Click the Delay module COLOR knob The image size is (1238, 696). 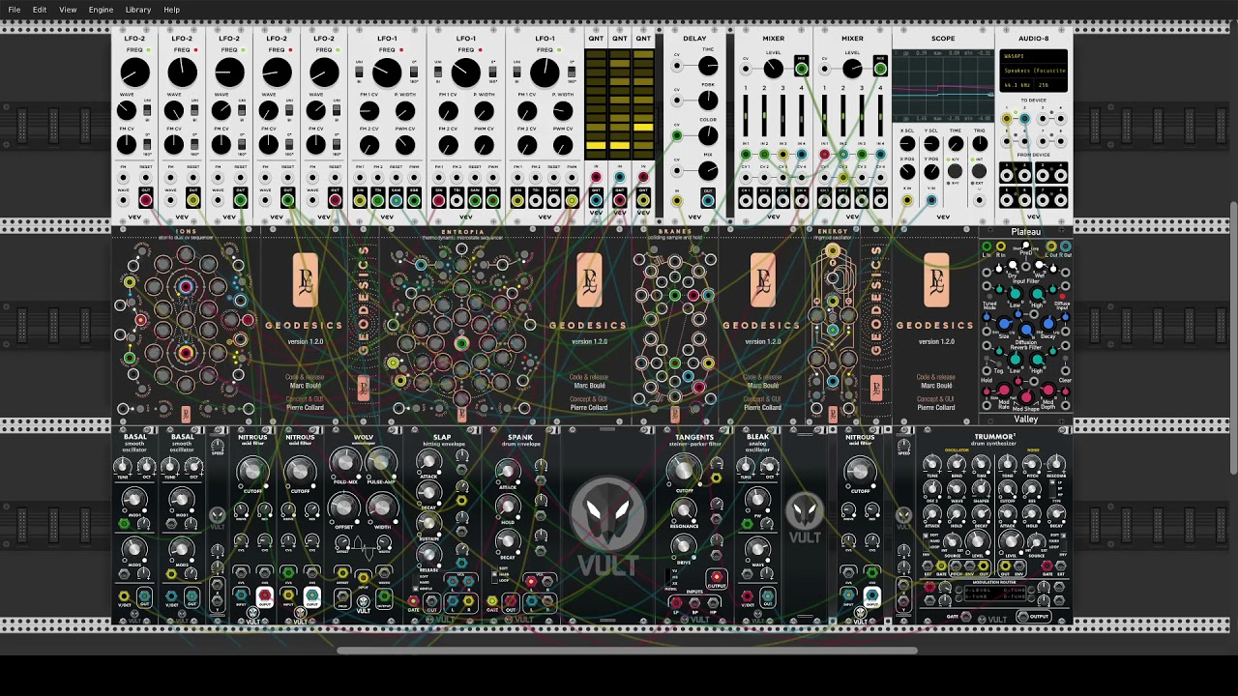tap(708, 136)
